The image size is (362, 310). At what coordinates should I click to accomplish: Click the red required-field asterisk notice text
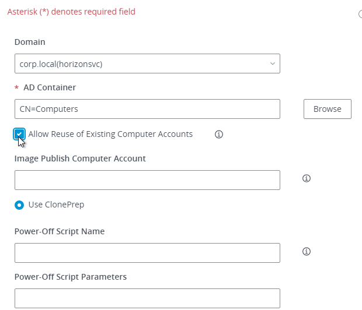[x=71, y=12]
